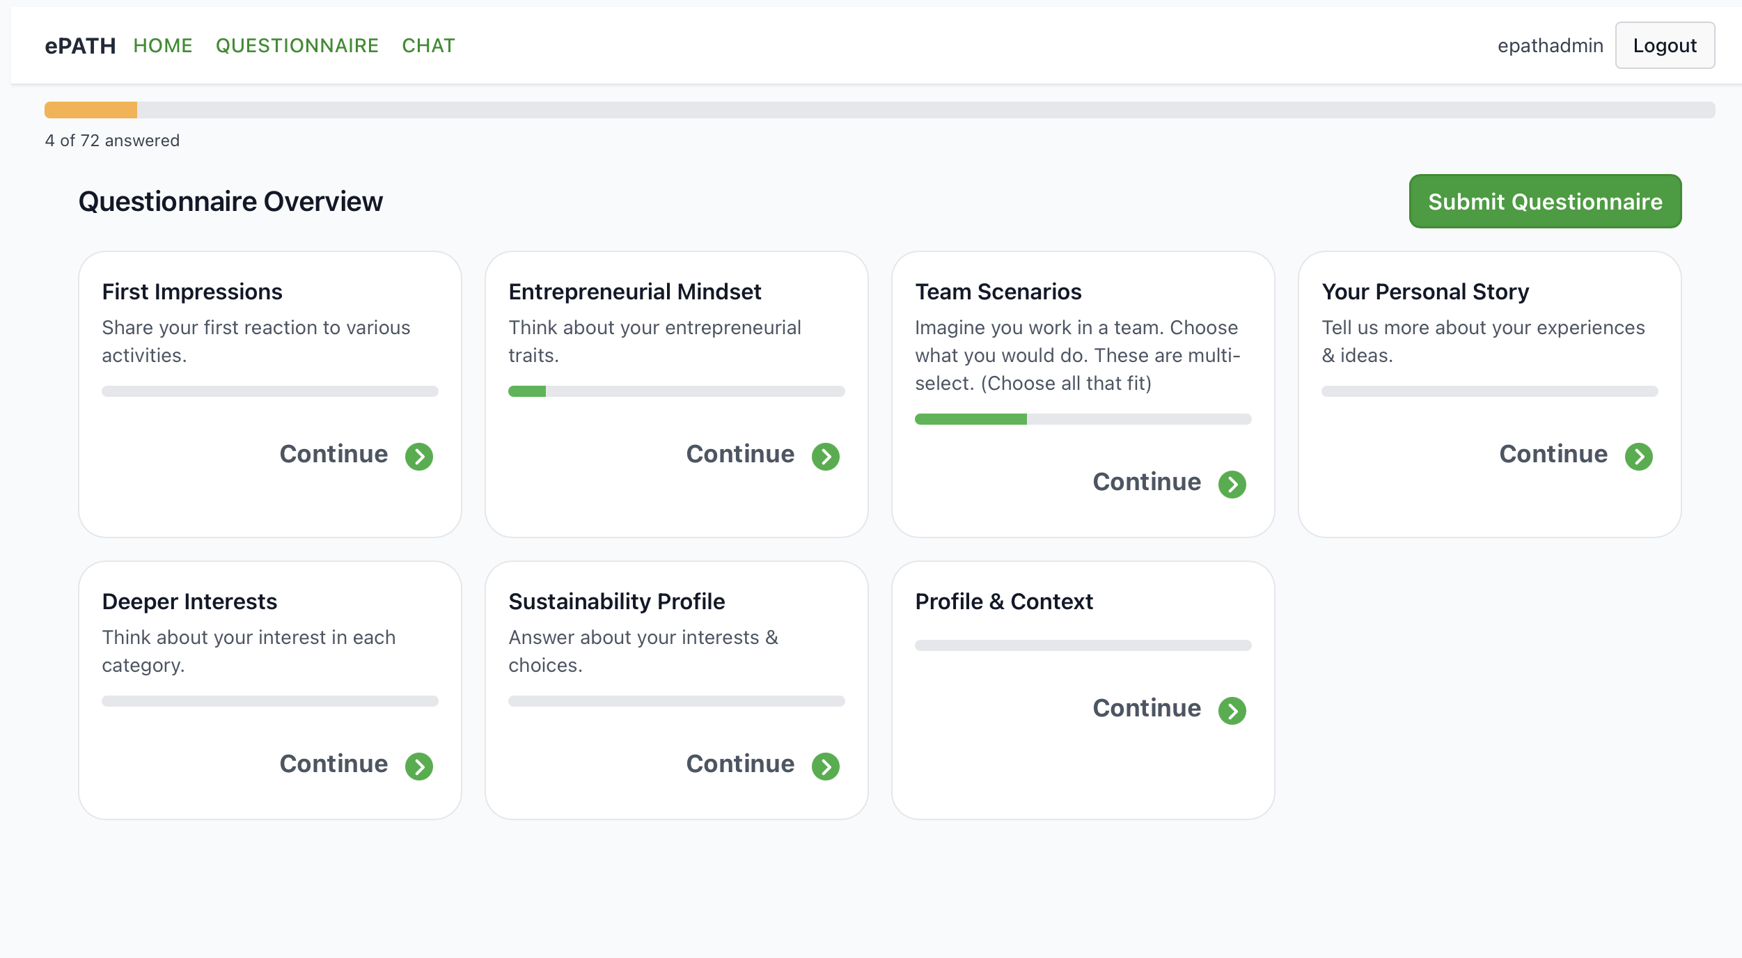Click the Team Scenarios green progress bar
Image resolution: width=1742 pixels, height=958 pixels.
coord(971,419)
